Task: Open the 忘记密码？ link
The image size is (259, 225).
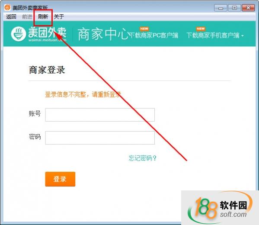Action: [x=143, y=158]
